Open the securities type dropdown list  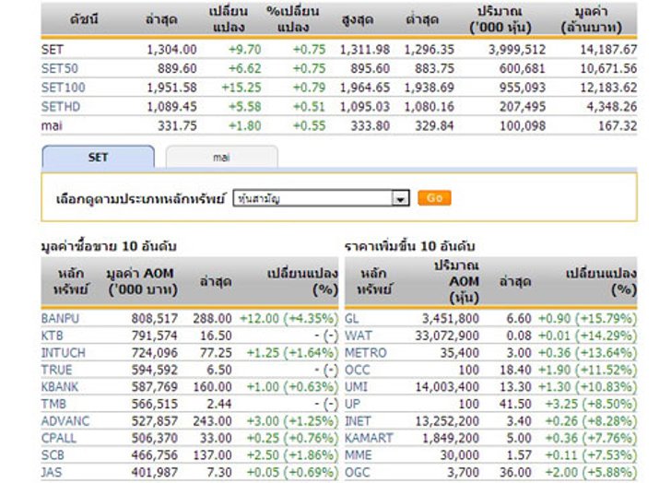pyautogui.click(x=321, y=198)
